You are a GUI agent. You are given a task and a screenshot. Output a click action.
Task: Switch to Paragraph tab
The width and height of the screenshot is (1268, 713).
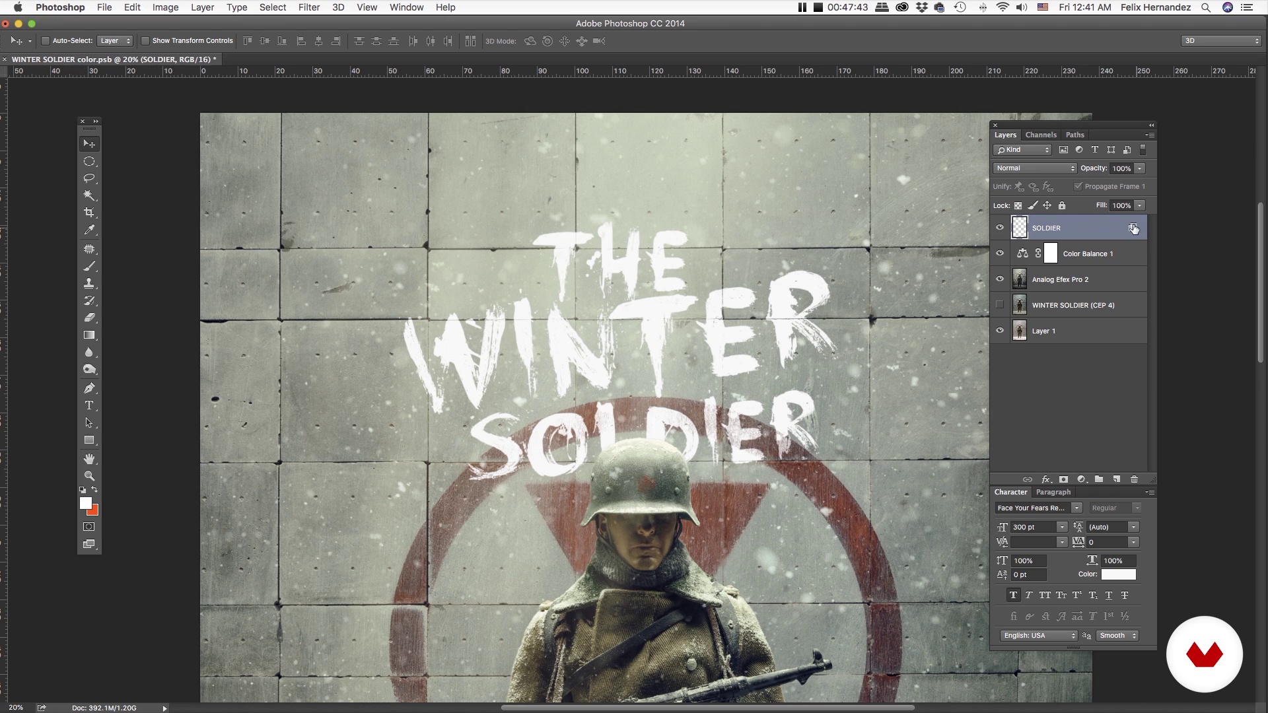click(1053, 492)
